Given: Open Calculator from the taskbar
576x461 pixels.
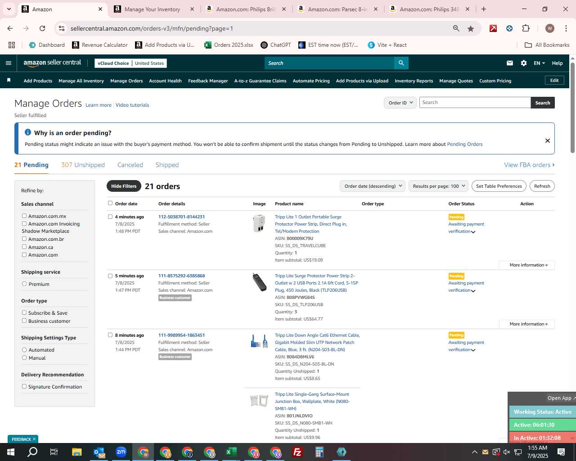Looking at the screenshot, I should pos(319,452).
